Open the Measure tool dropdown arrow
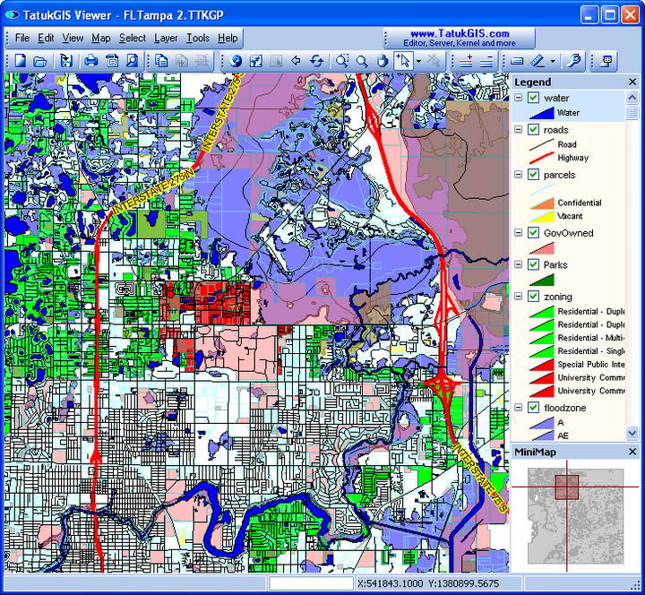The width and height of the screenshot is (645, 595). (553, 62)
